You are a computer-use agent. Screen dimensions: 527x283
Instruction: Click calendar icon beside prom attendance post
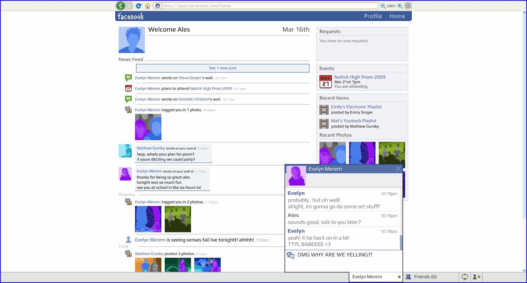pyautogui.click(x=128, y=88)
